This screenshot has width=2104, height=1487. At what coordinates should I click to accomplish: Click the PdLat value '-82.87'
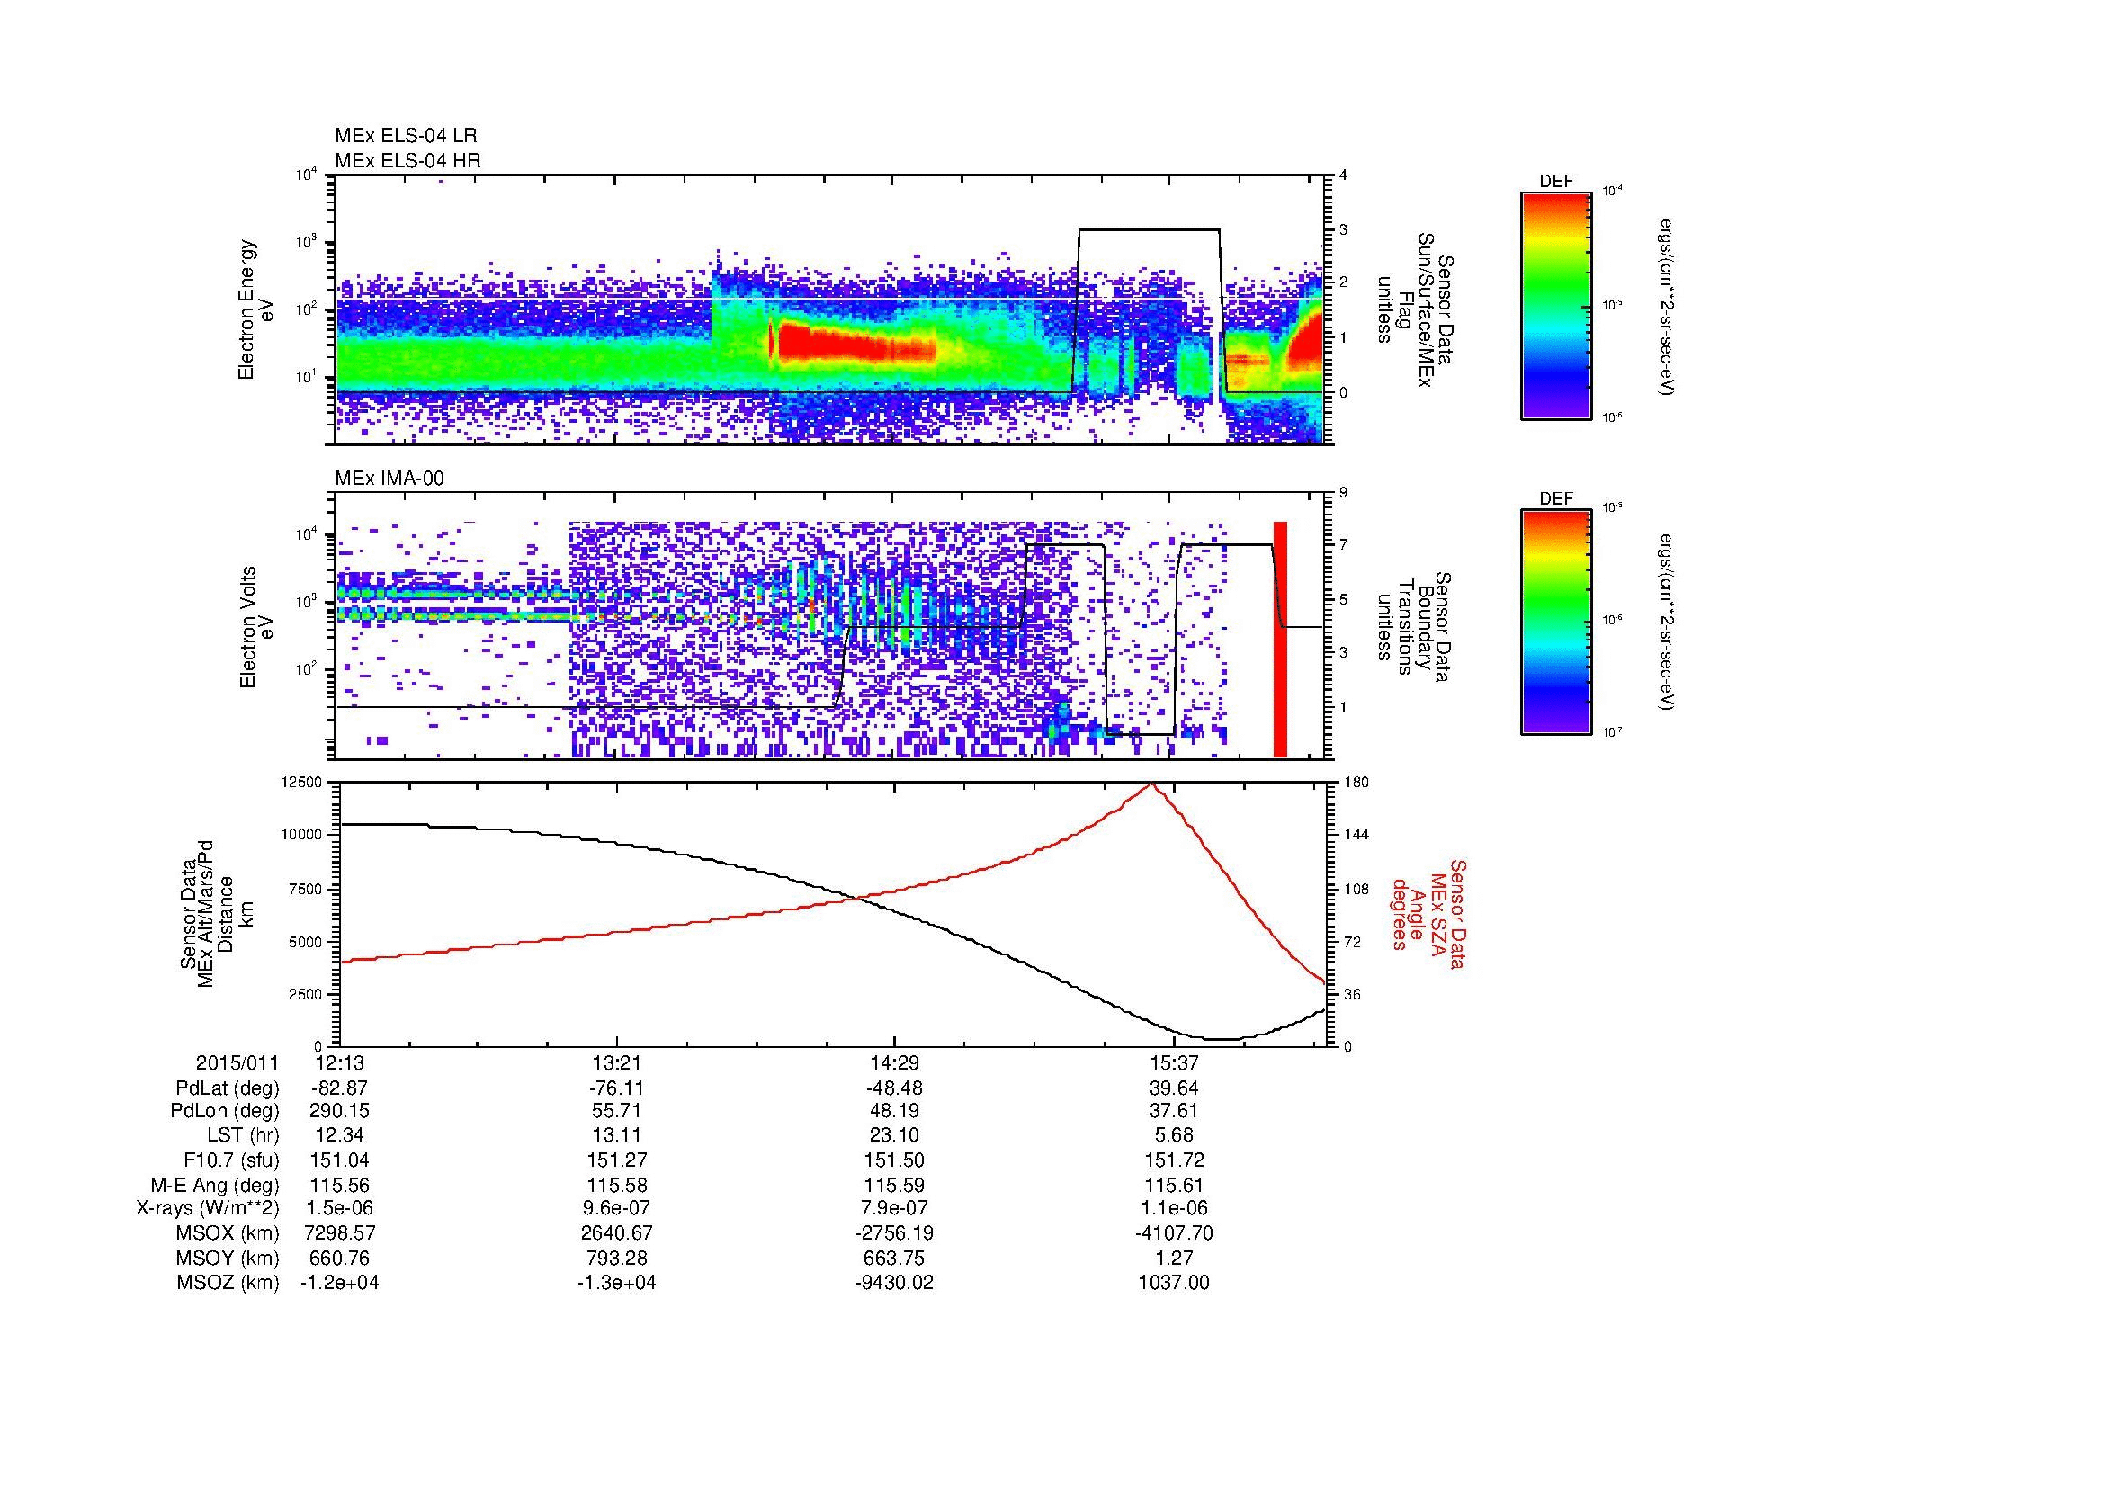(x=340, y=1088)
